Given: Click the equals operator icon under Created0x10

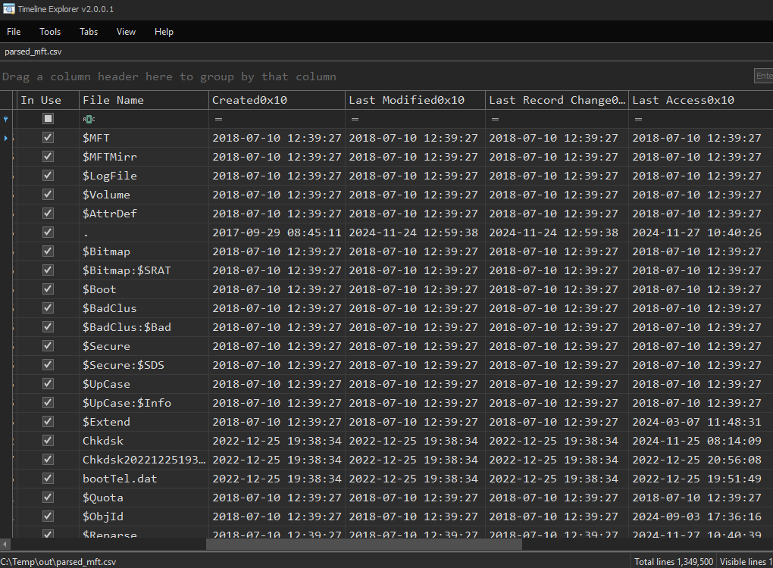Looking at the screenshot, I should (218, 119).
